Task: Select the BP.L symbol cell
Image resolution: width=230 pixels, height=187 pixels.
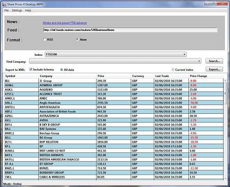Action: (21, 146)
